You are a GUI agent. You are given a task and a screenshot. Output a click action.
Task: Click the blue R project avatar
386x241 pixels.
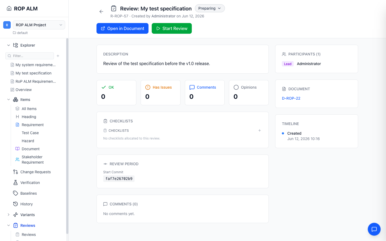[7, 25]
